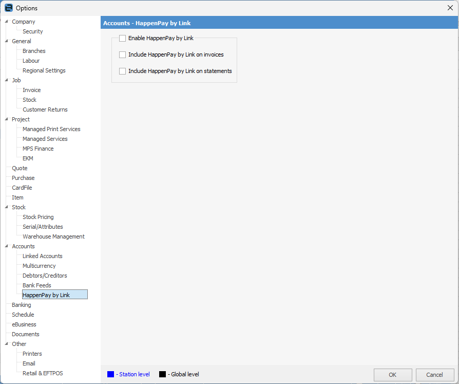Viewport: 459px width, 384px height.
Task: Select Debtors/Creditors page
Action: pos(45,276)
